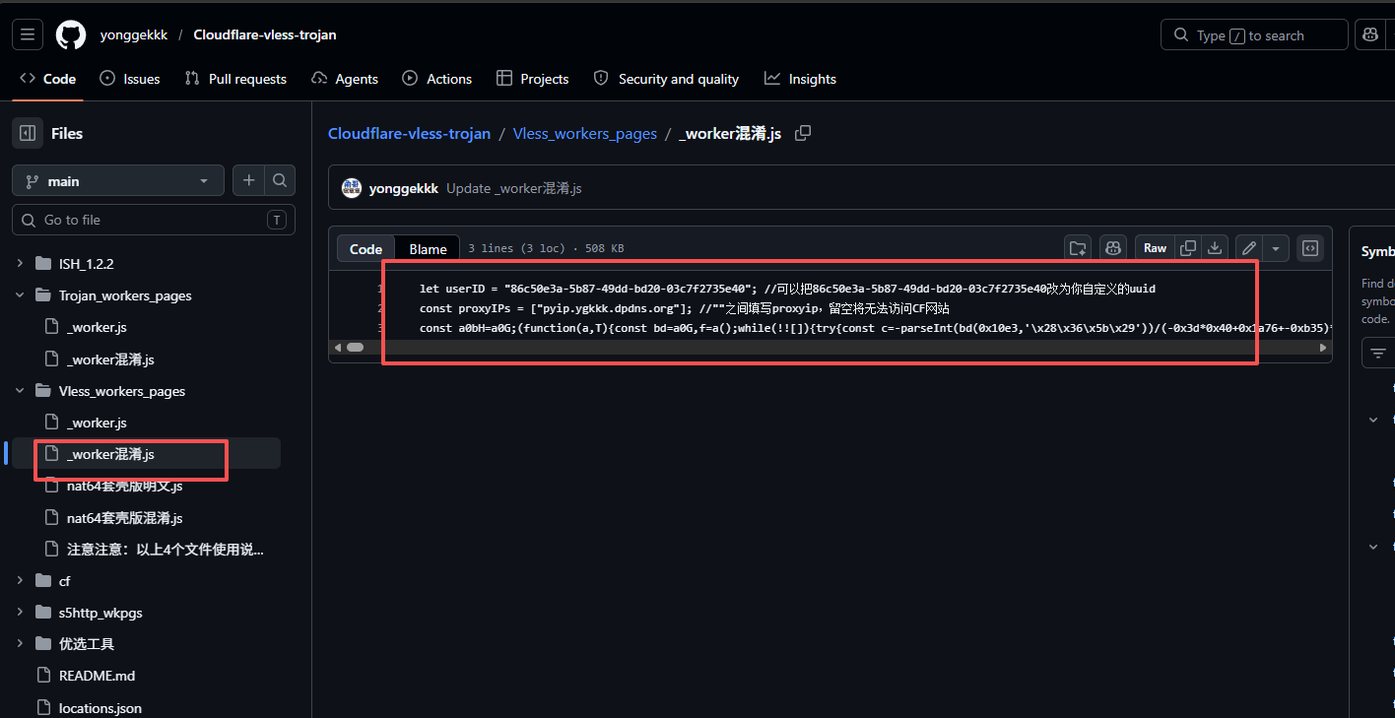Open the Copilot chat icon in header

[x=1369, y=35]
